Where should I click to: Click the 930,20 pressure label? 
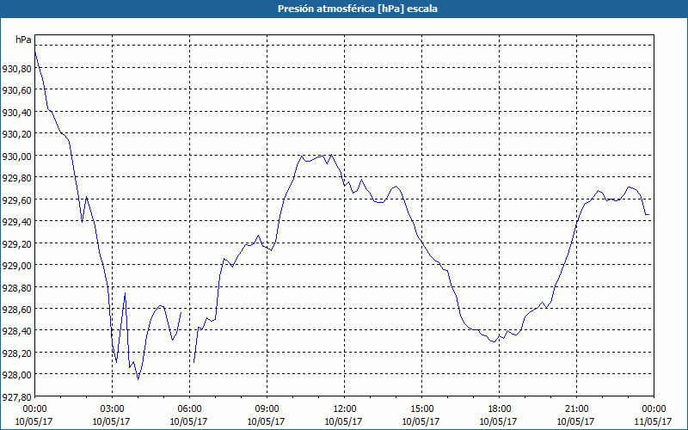17,134
